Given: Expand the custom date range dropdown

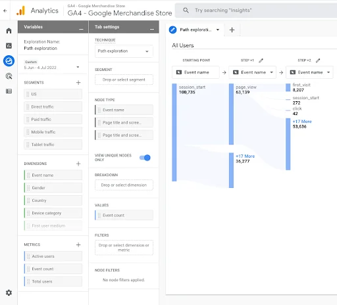Looking at the screenshot, I should tap(78, 67).
